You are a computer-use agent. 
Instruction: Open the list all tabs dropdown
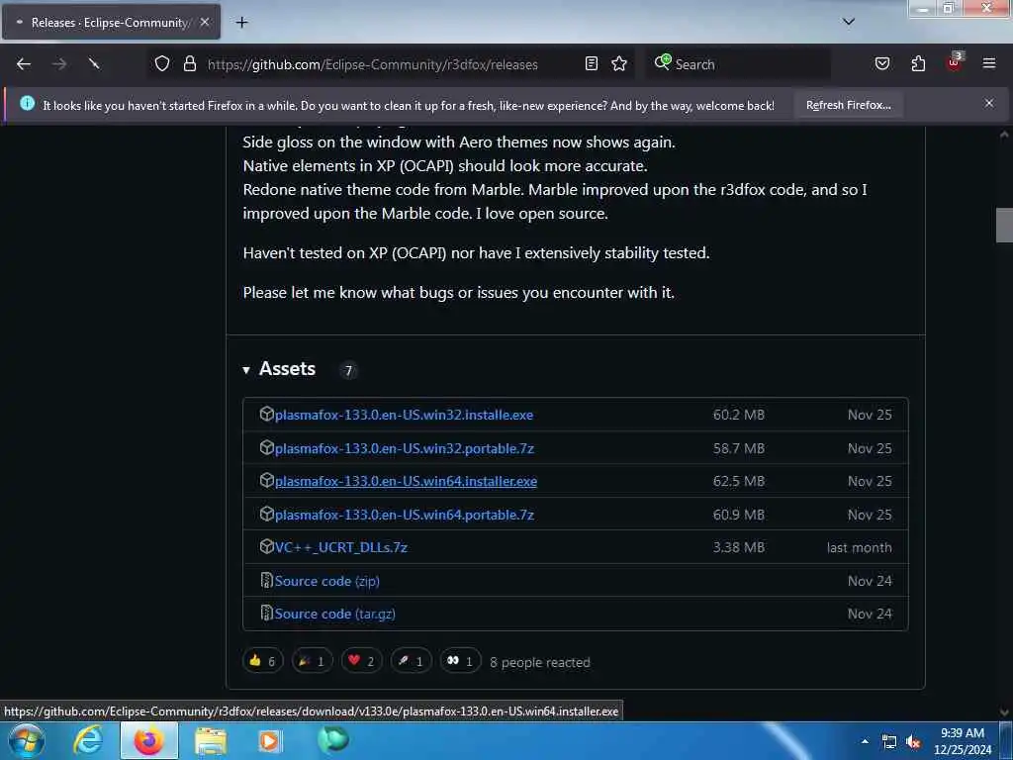[849, 22]
